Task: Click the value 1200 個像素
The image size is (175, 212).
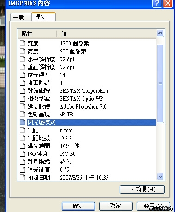Action: coord(75,44)
